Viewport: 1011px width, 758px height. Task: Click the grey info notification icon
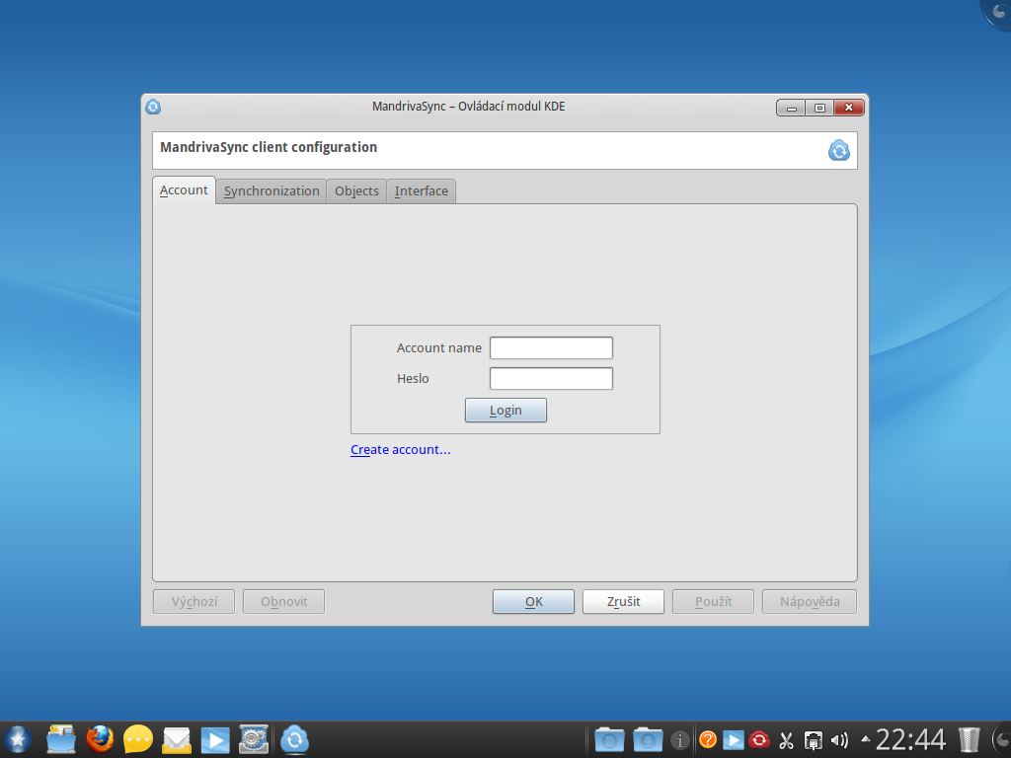pos(679,740)
